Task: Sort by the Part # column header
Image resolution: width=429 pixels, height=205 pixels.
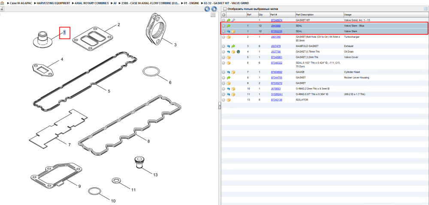Action: coord(282,15)
